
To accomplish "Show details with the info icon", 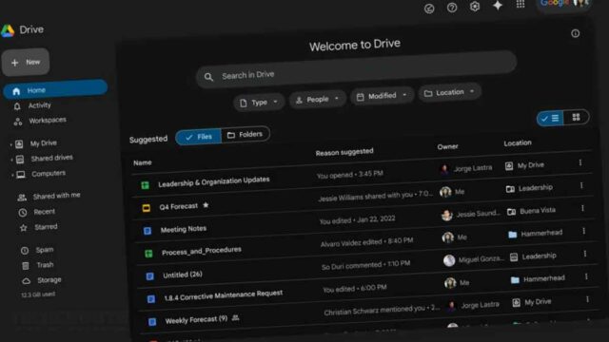I will click(x=575, y=33).
